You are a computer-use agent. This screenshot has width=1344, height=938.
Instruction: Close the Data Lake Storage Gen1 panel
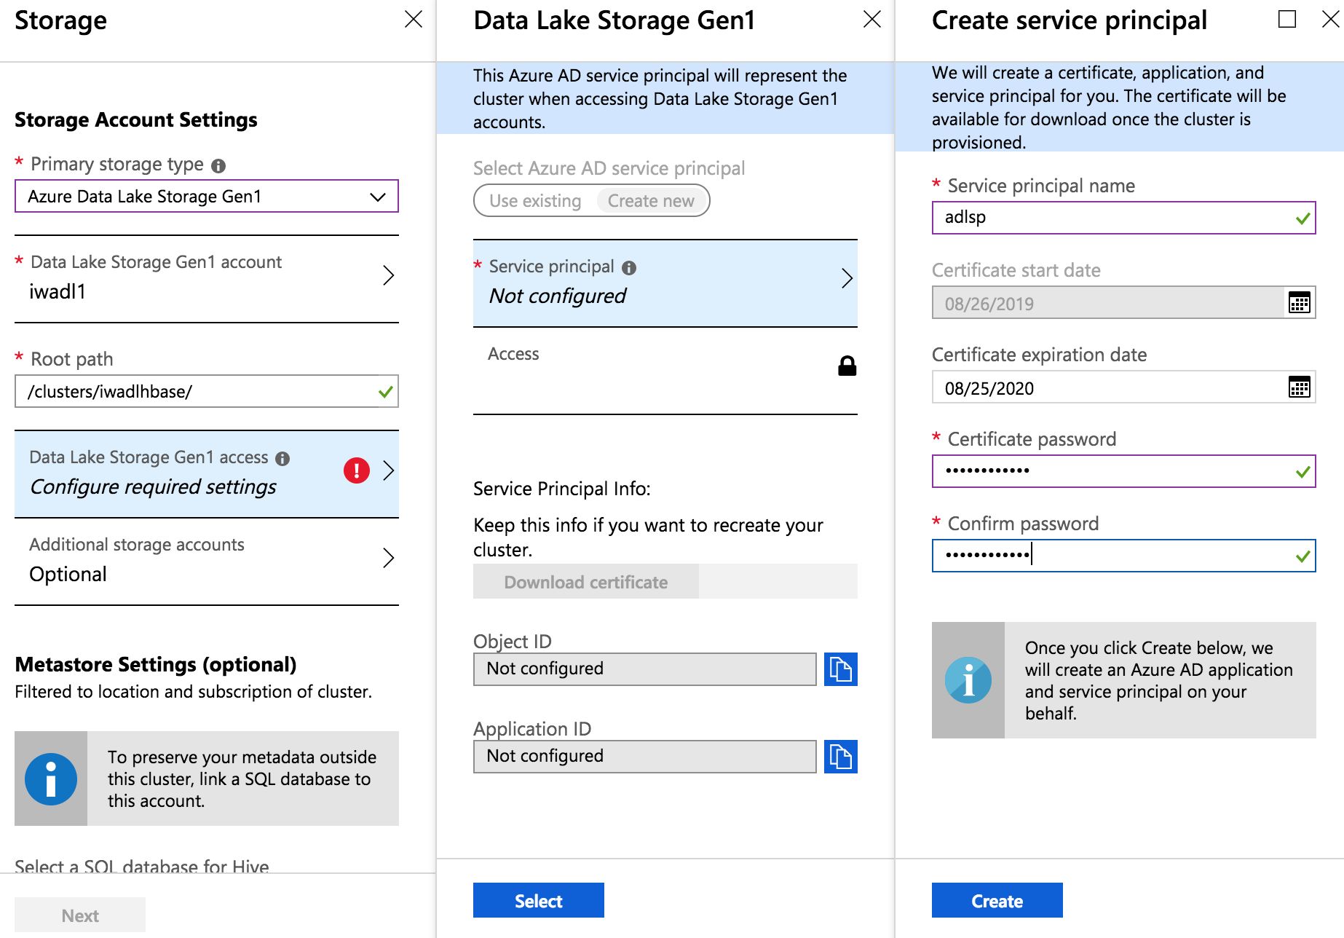pos(872,19)
